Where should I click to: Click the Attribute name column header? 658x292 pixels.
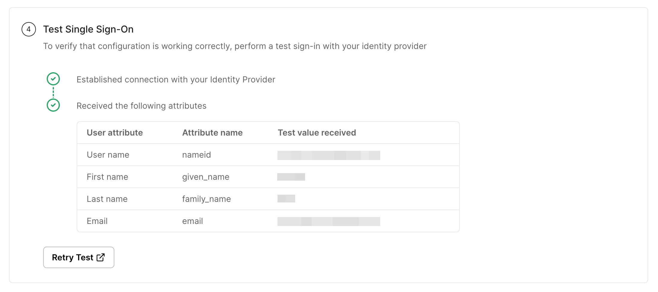click(x=213, y=133)
